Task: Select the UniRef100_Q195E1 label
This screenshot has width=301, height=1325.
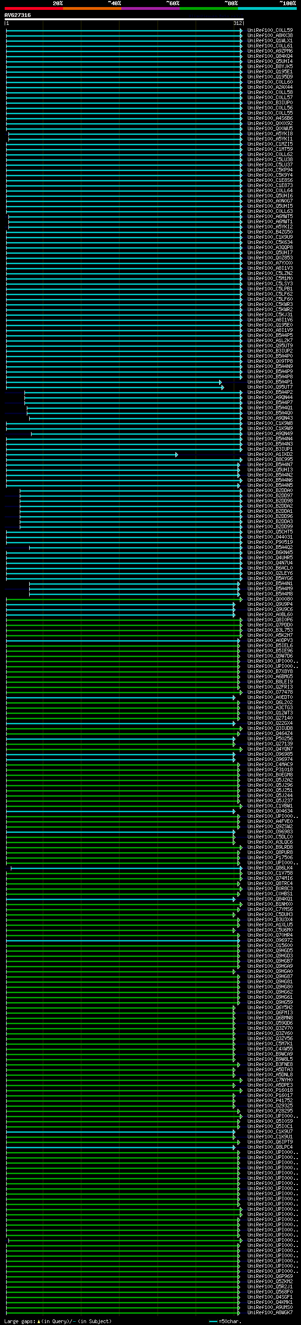Action: 270,71
